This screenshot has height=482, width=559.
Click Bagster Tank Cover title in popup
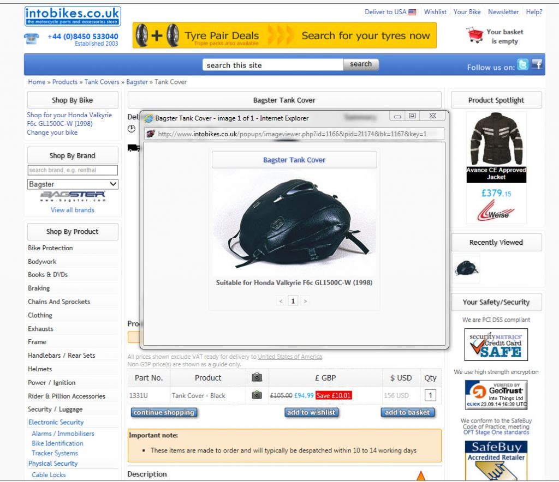[x=294, y=160]
